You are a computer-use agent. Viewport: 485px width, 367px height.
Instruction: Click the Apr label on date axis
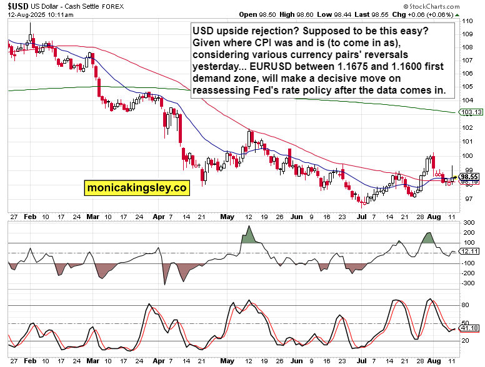[157, 216]
